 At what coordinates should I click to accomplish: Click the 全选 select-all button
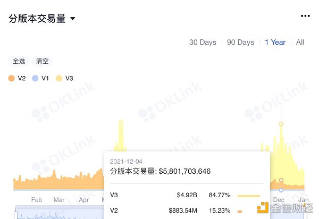coord(19,61)
